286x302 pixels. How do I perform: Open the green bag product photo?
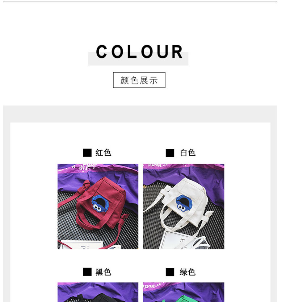pos(184,292)
